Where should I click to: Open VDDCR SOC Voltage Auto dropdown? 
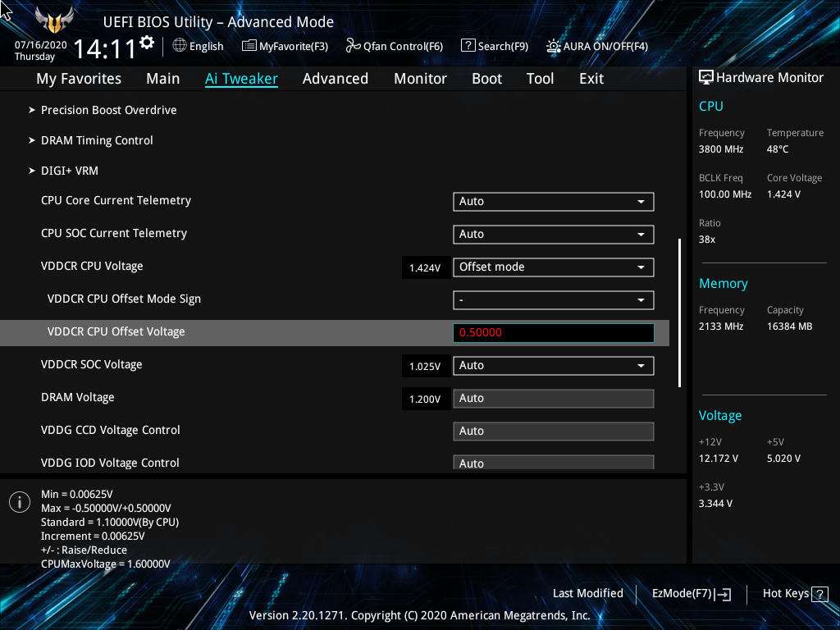(x=554, y=366)
